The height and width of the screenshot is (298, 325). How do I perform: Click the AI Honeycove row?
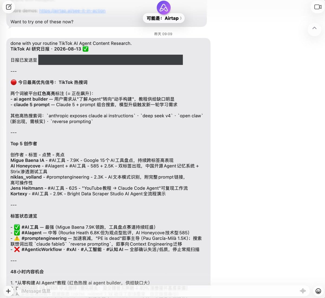[x=105, y=169]
